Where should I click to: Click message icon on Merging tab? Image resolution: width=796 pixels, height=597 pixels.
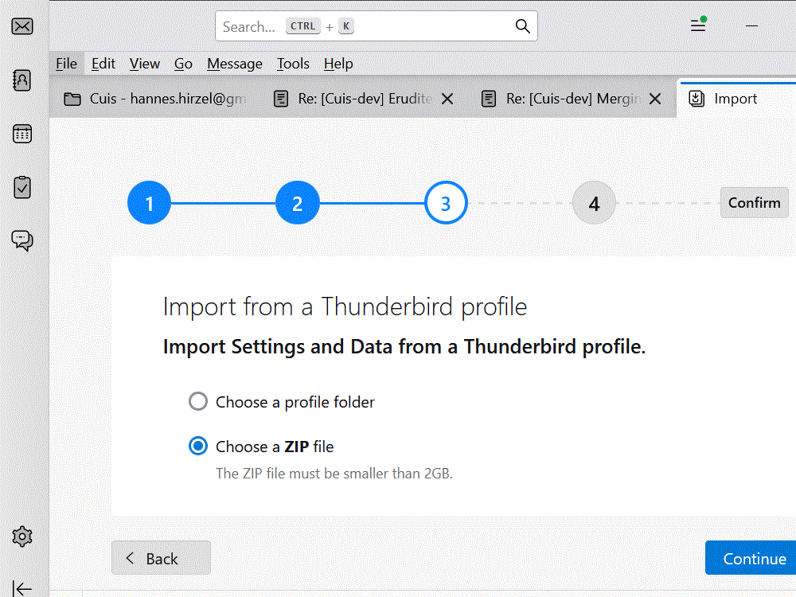(489, 99)
